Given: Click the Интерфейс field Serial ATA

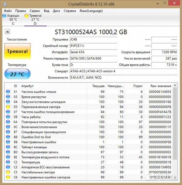Looking at the screenshot, I should tap(93, 52).
